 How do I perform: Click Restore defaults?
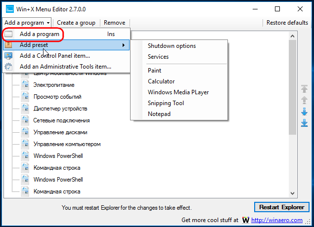[287, 23]
